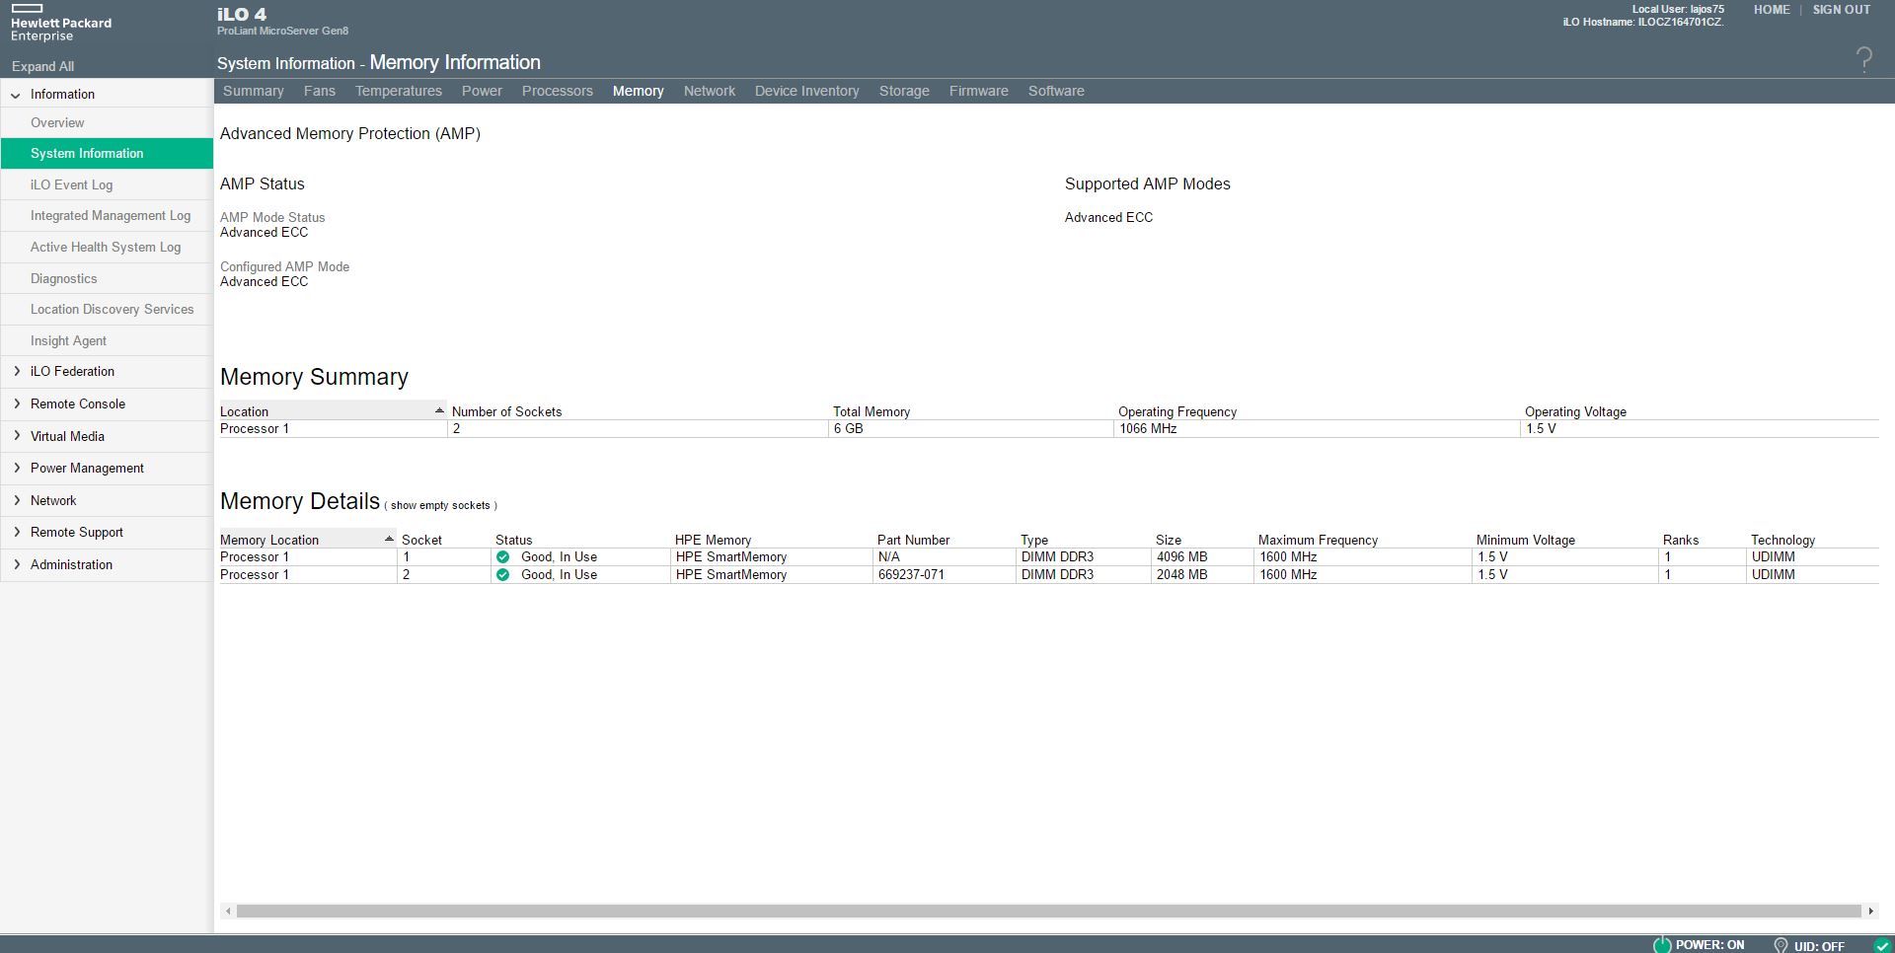
Task: Sort Memory Summary by Location arrow
Action: click(x=439, y=410)
